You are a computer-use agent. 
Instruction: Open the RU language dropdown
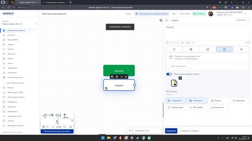[175, 14]
